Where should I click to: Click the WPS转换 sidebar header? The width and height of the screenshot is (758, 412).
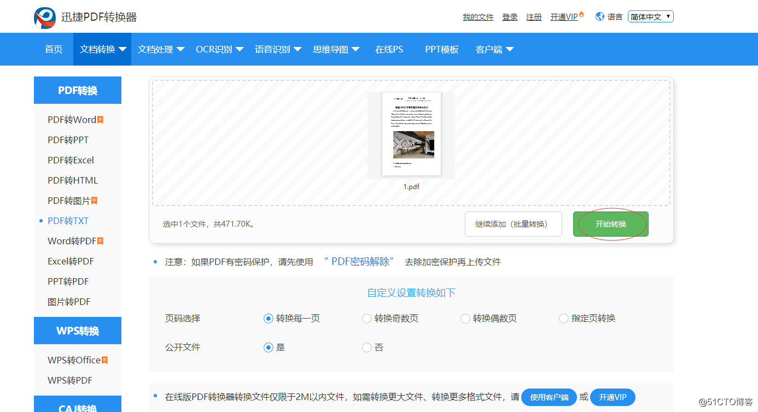(x=78, y=331)
